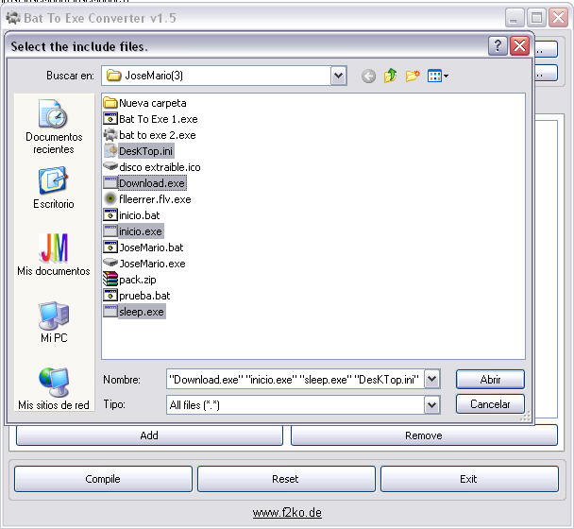Click the bat to exe 2.exe gear icon
Screen dimensions: 574x529
click(x=110, y=135)
